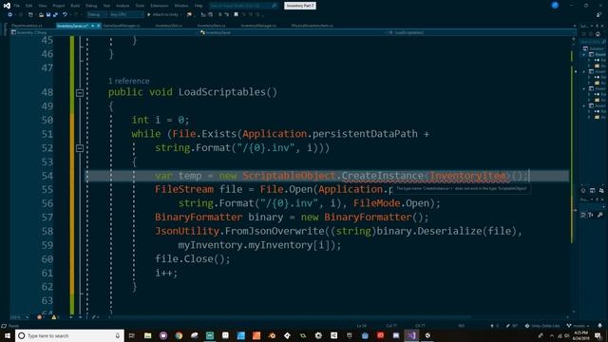Switch to the PlayerInventory.cs tab

27,26
